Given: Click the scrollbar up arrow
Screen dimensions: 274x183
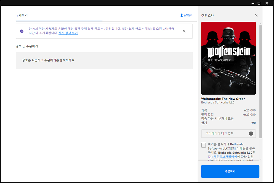Looking at the screenshot, I should tap(261, 24).
